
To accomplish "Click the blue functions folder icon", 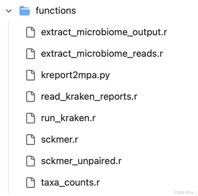I will pos(25,11).
